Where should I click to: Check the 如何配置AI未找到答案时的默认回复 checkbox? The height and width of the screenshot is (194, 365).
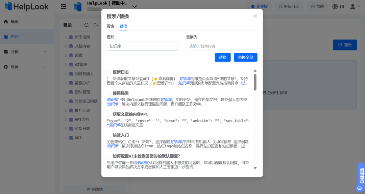click(x=109, y=156)
